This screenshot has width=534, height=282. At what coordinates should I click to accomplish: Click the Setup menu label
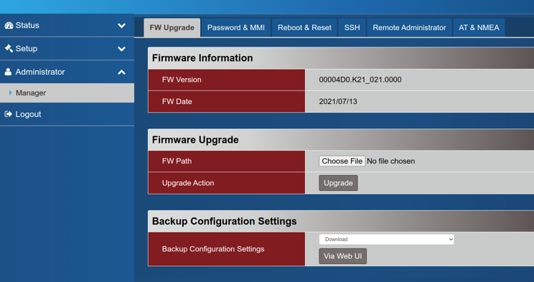(27, 48)
